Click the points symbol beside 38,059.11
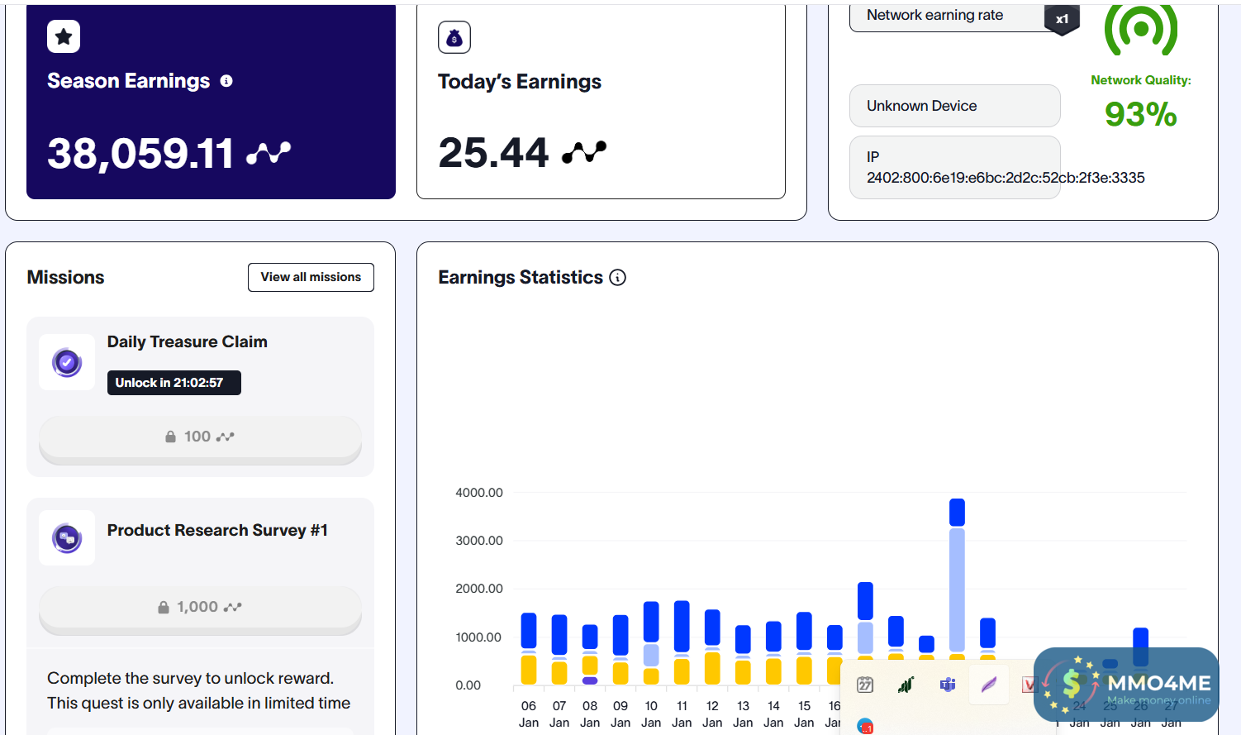This screenshot has width=1241, height=735. coord(269,153)
